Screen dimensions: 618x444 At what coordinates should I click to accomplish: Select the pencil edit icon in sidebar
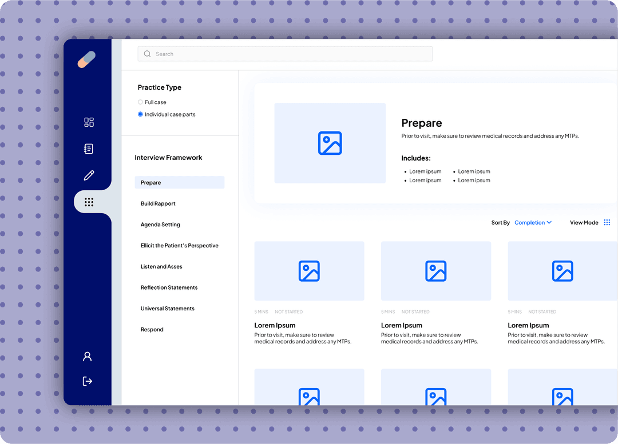(x=89, y=175)
